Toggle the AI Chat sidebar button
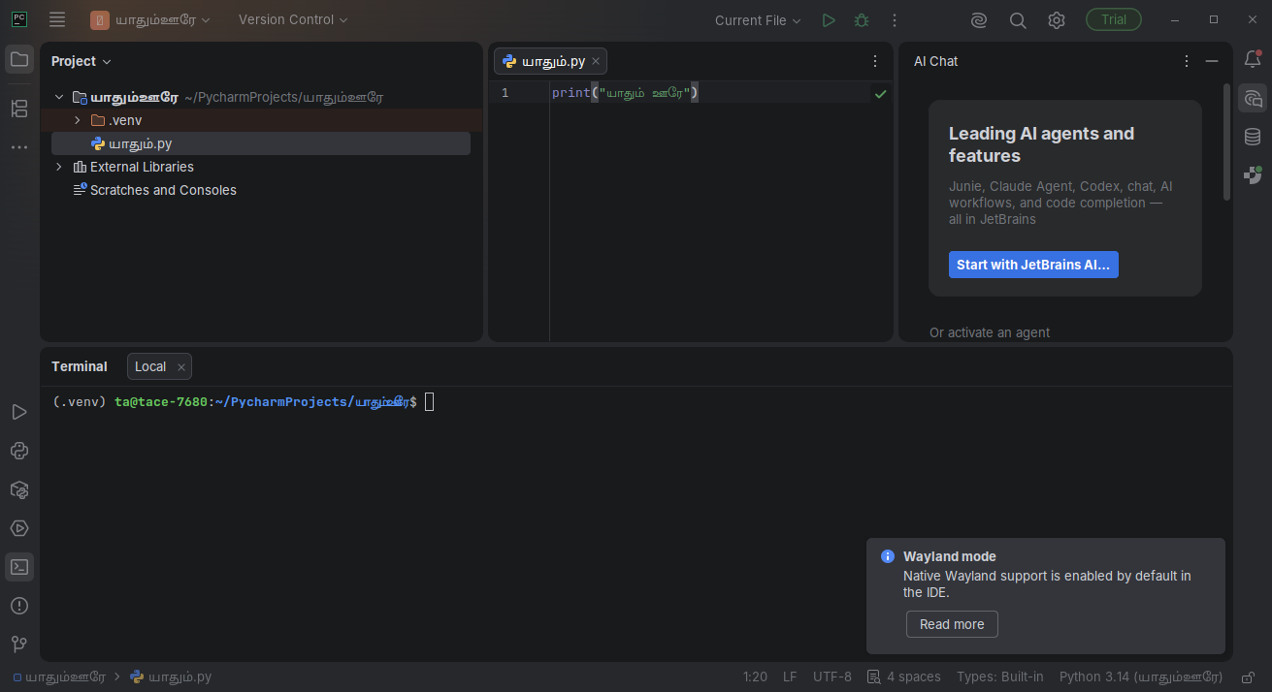Screen dimensions: 1272x692 (x=1253, y=98)
